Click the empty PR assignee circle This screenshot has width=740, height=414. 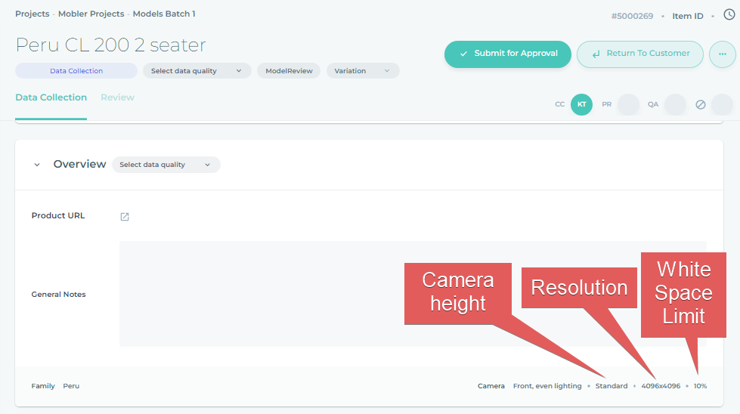[x=628, y=105]
